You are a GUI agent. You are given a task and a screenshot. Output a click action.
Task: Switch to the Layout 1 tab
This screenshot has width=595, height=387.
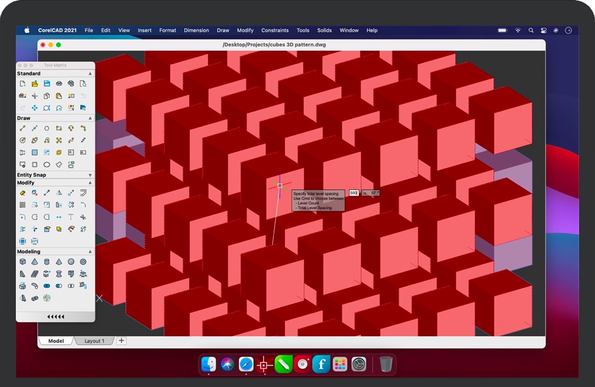pyautogui.click(x=94, y=341)
